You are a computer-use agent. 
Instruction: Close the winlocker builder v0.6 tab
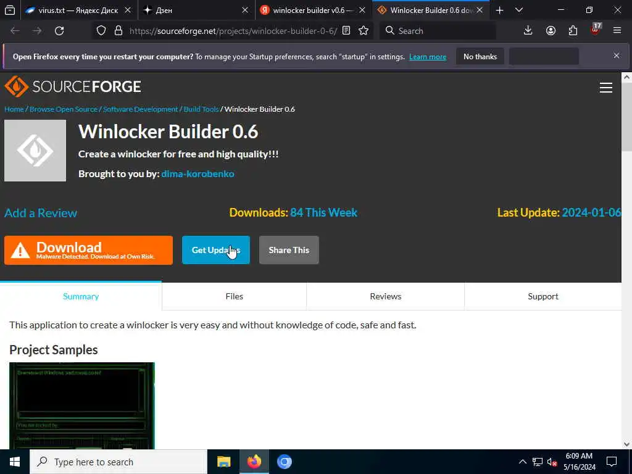pos(362,10)
